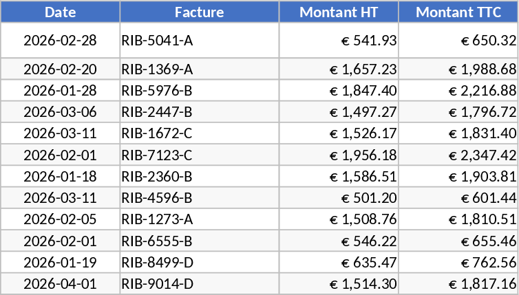519x295 pixels.
Task: Click invoice cell RIB-6555-B
Action: pyautogui.click(x=200, y=241)
